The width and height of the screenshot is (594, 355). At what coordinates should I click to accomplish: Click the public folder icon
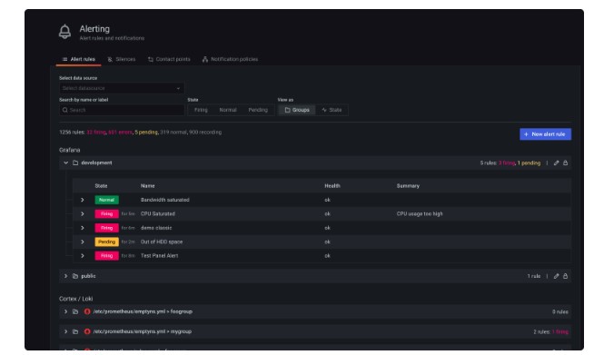point(75,276)
